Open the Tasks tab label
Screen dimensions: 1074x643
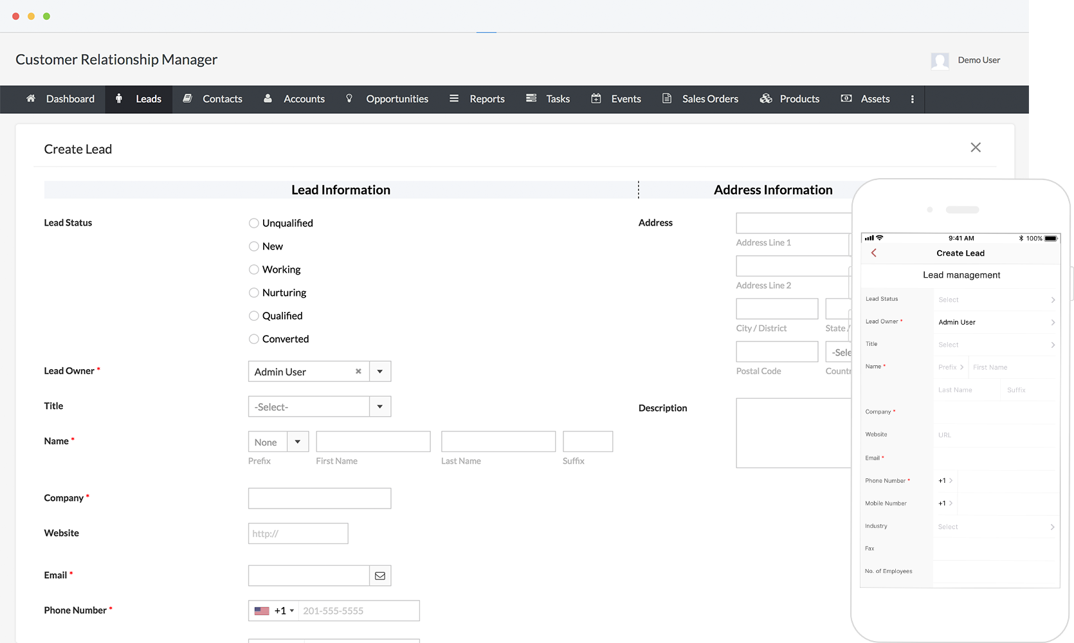tap(558, 98)
